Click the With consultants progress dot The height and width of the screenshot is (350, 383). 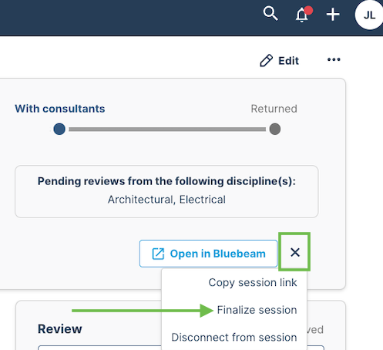click(x=59, y=129)
